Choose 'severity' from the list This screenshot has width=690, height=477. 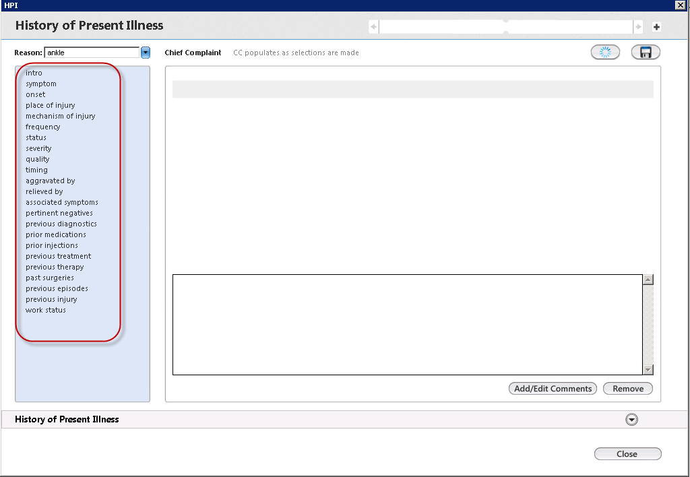tap(38, 148)
